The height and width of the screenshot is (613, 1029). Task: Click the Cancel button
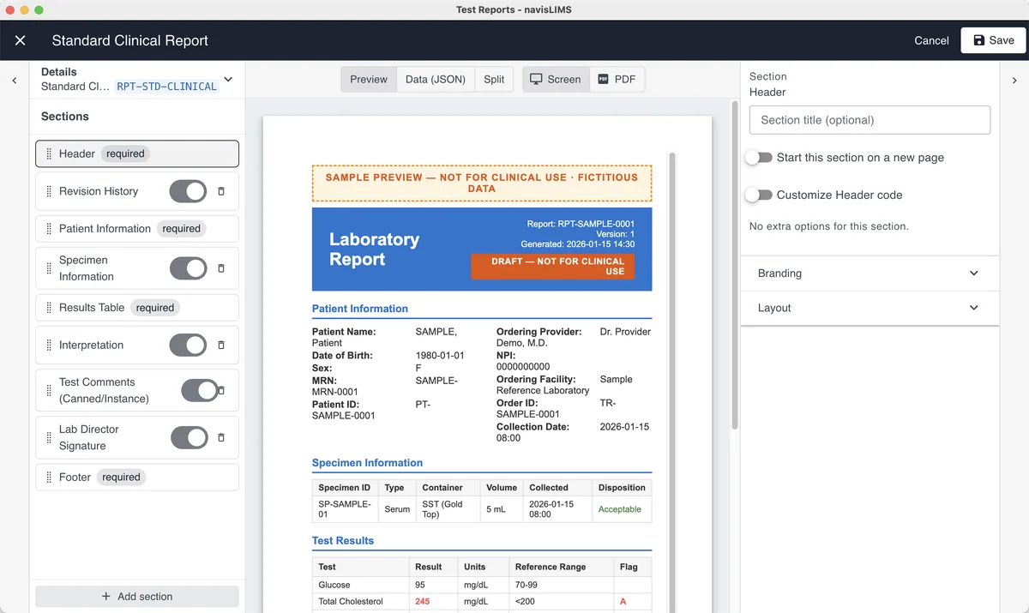pyautogui.click(x=931, y=40)
